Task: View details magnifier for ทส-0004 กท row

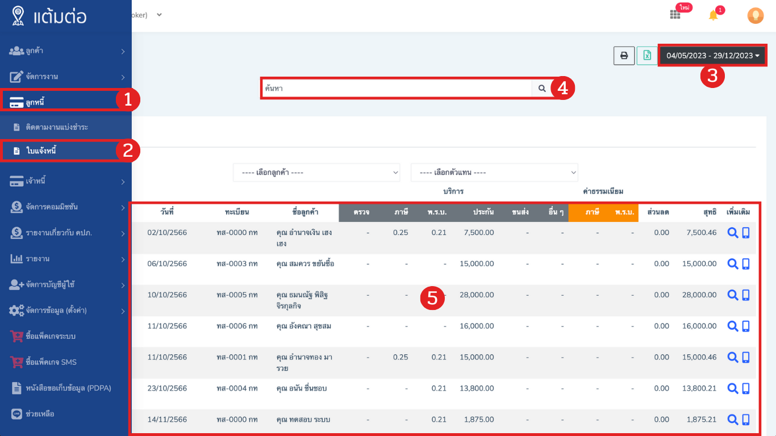Action: pyautogui.click(x=733, y=389)
